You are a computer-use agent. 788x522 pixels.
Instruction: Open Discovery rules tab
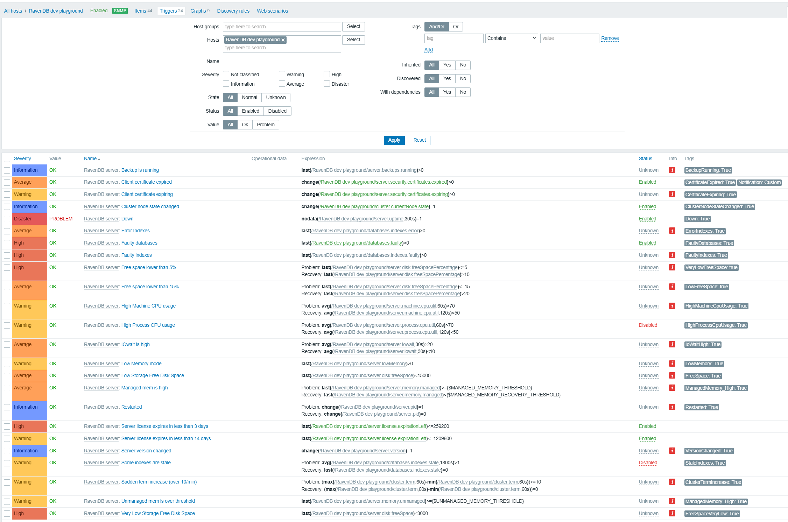pyautogui.click(x=233, y=11)
